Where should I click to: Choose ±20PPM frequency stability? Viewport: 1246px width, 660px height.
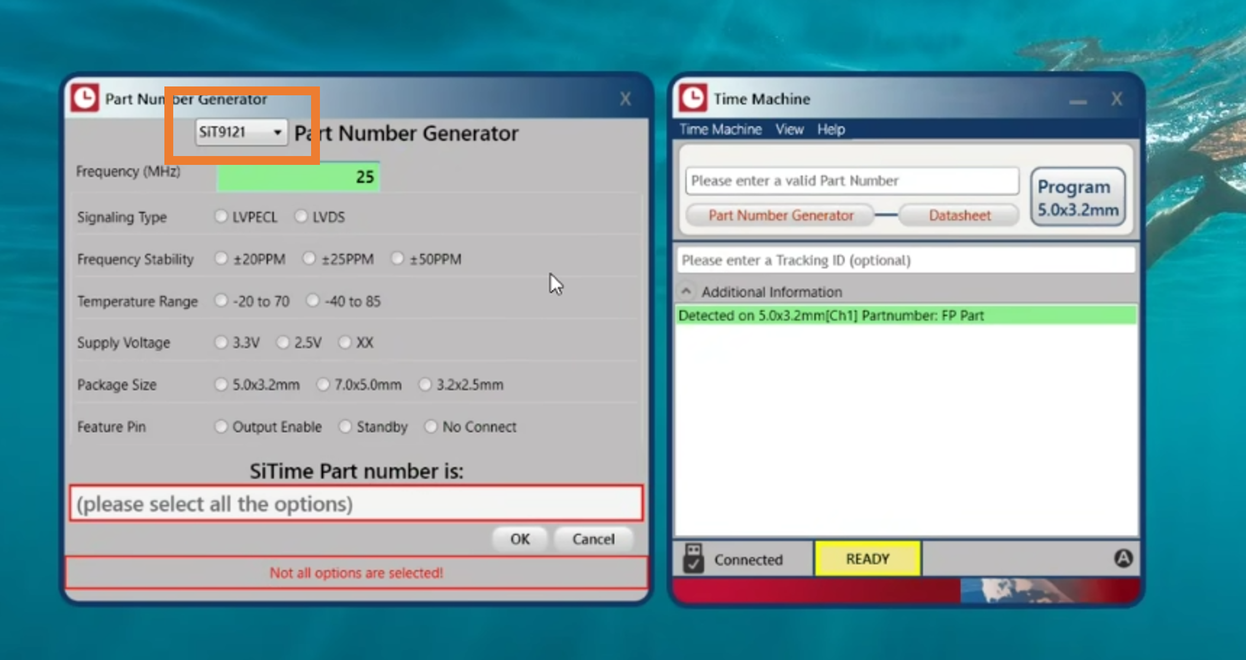tap(221, 259)
